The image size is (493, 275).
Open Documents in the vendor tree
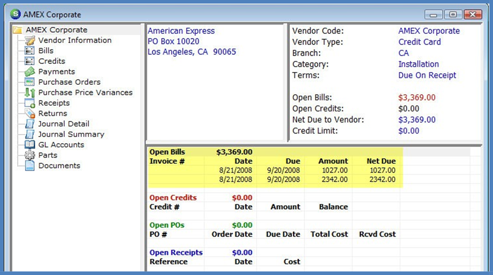tap(59, 166)
